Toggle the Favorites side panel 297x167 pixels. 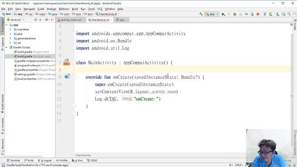(x=2, y=126)
